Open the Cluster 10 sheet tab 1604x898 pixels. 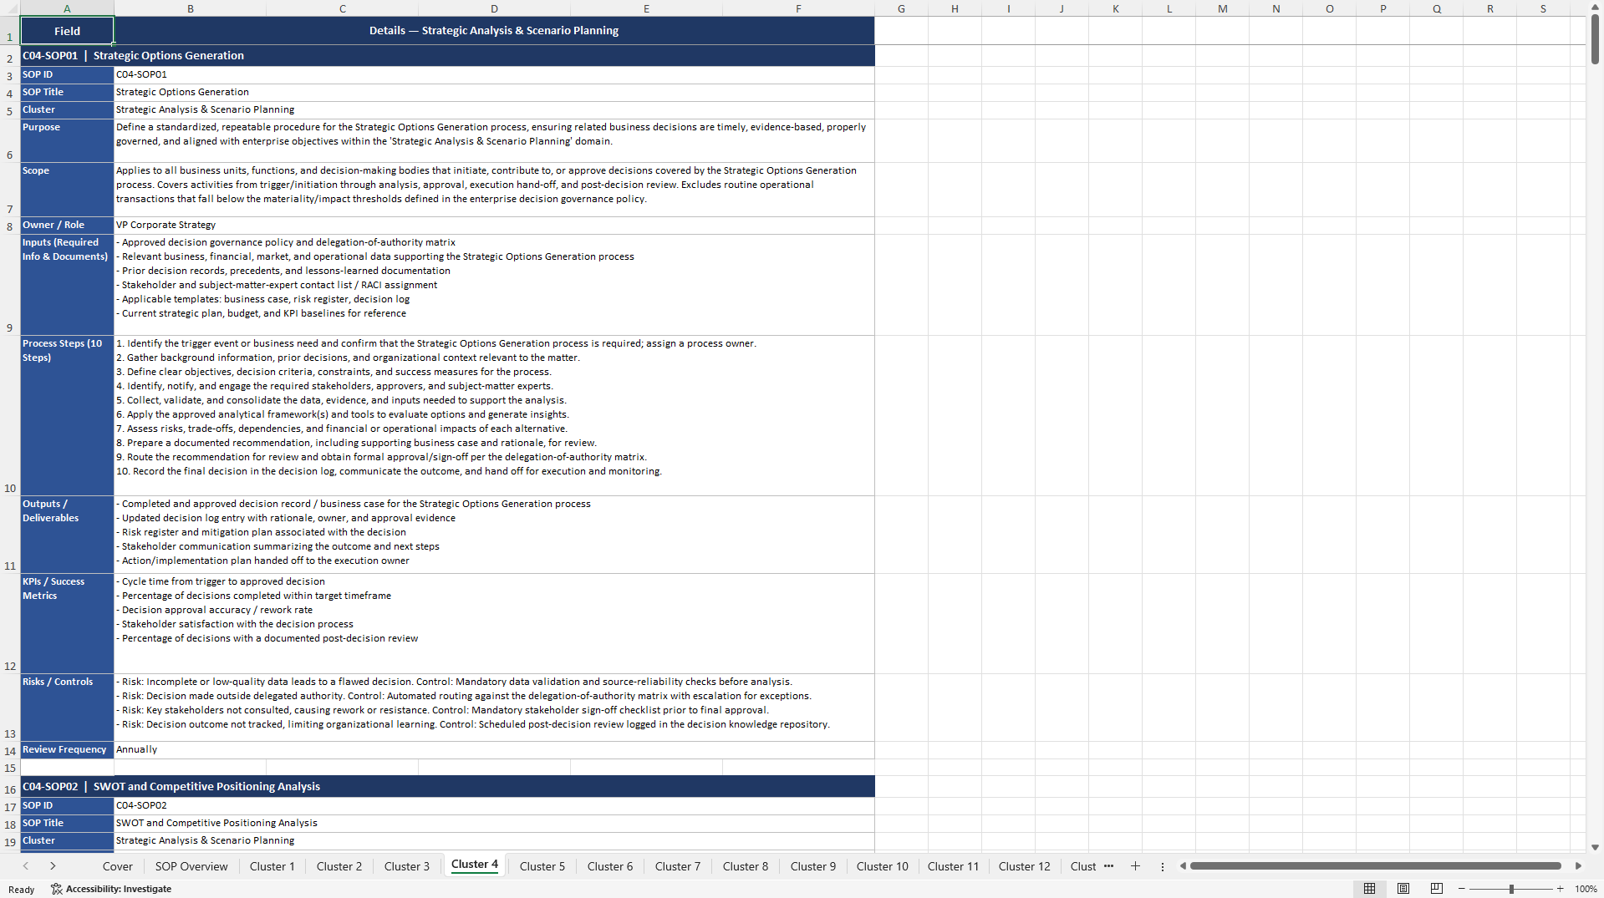(882, 866)
